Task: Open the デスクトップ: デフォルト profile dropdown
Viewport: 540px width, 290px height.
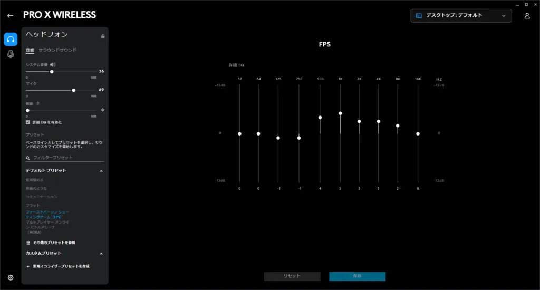Action: coord(461,16)
